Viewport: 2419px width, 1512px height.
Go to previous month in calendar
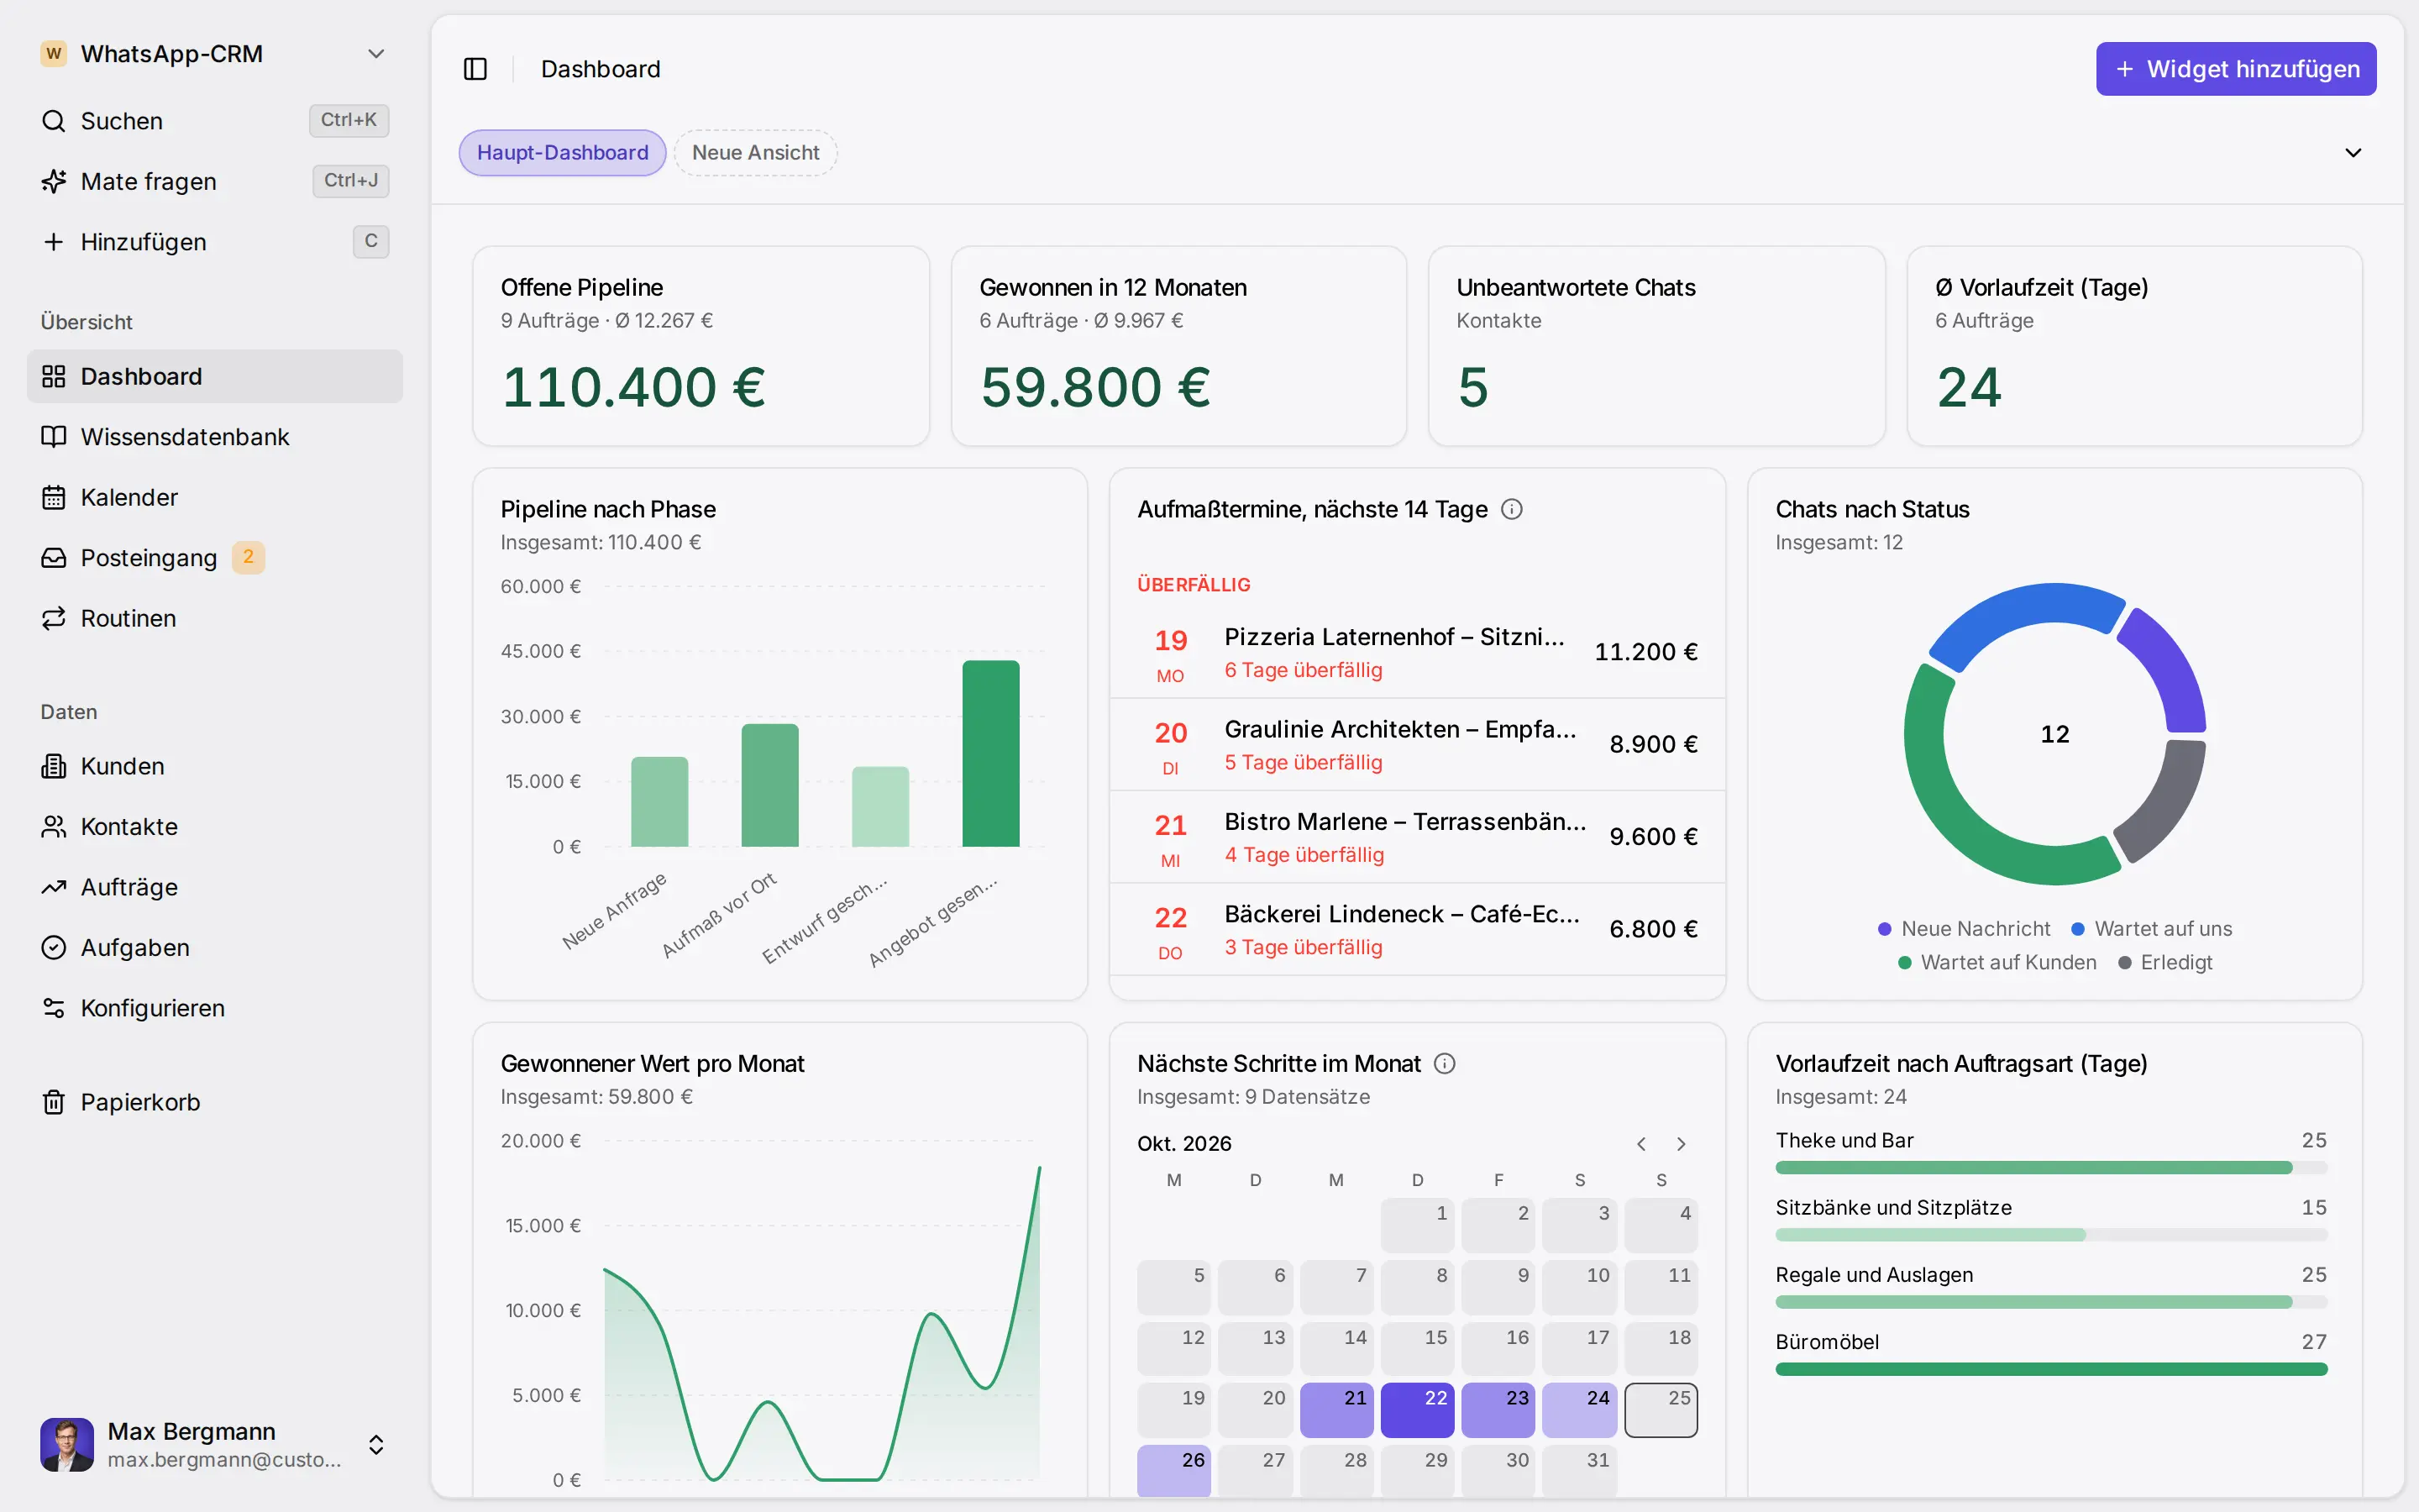[1641, 1144]
